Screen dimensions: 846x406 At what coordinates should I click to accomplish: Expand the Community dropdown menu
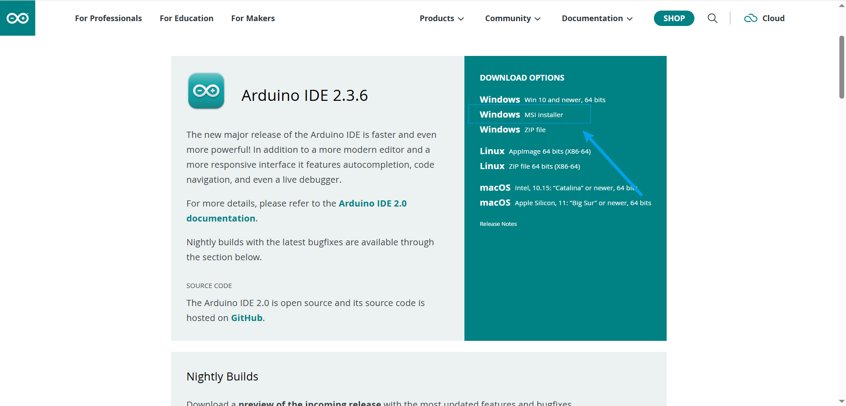(x=513, y=18)
